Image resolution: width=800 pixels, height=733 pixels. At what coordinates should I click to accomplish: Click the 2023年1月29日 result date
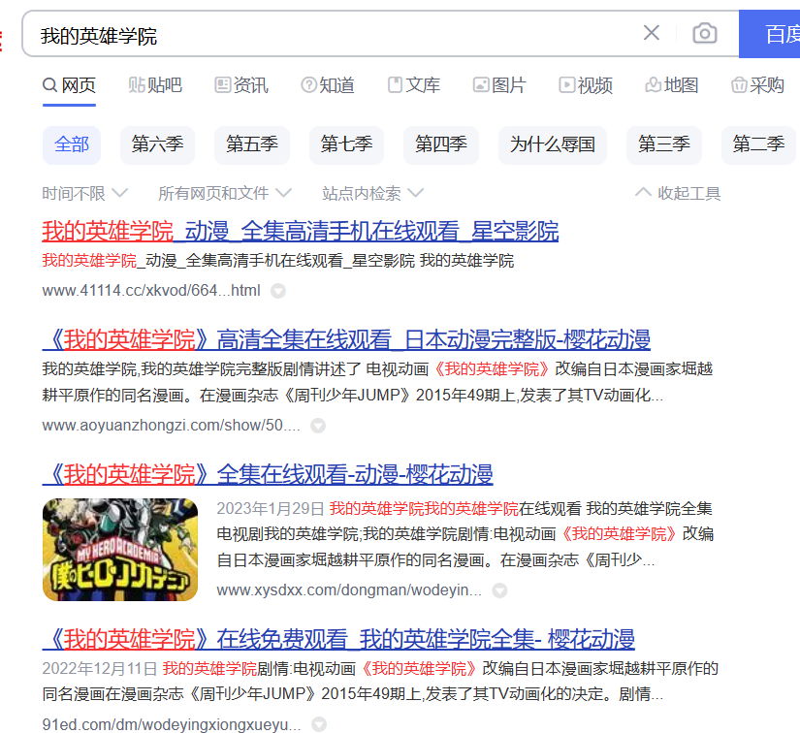click(x=271, y=509)
